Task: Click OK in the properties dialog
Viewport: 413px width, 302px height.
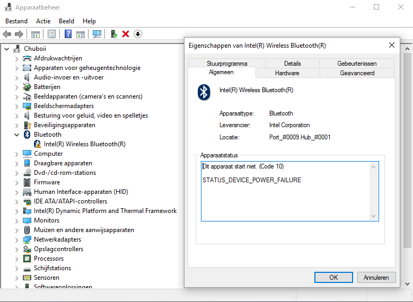Action: pyautogui.click(x=333, y=278)
